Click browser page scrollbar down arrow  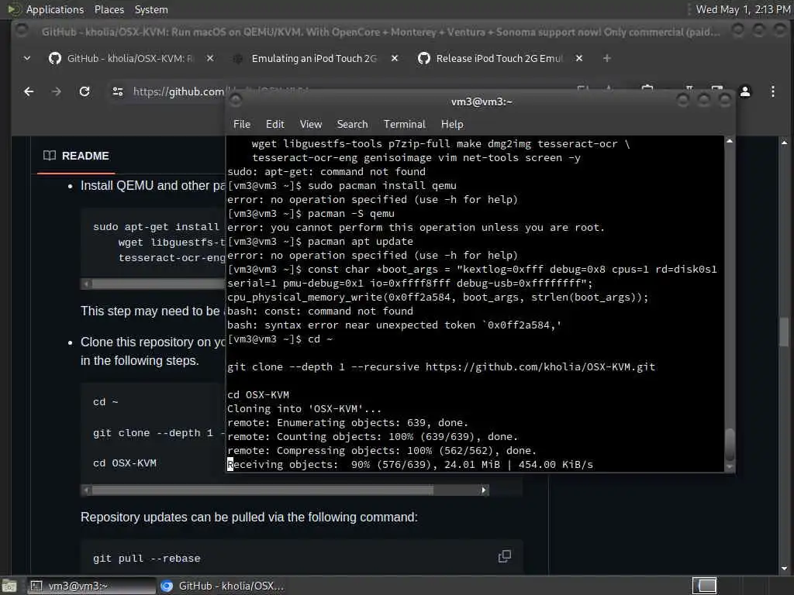(784, 569)
